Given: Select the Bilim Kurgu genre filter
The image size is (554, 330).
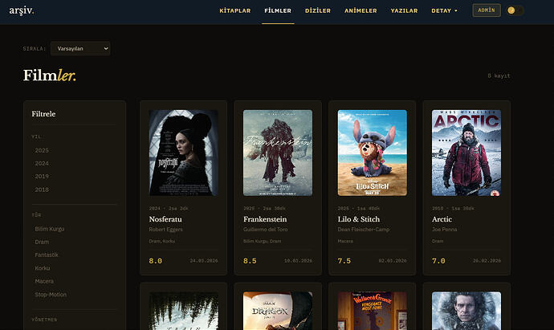Looking at the screenshot, I should (x=49, y=230).
